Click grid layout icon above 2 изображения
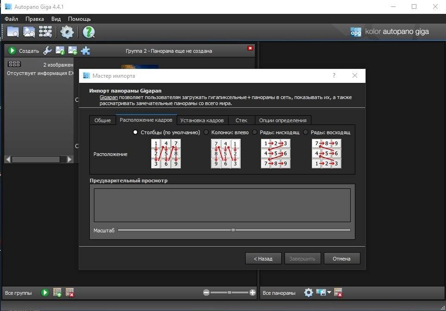Screen dimensions: 446x311 pos(14,64)
